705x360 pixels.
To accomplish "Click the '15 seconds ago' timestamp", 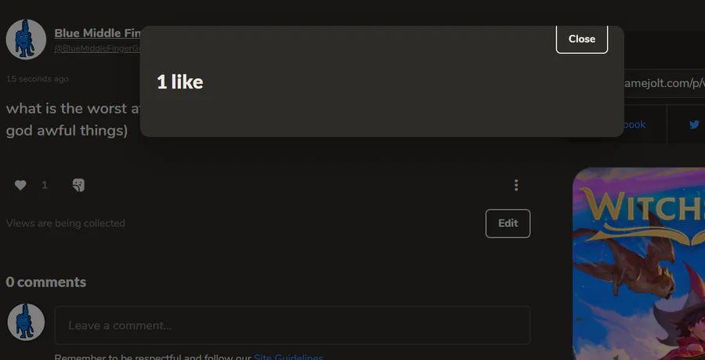I will pyautogui.click(x=37, y=79).
